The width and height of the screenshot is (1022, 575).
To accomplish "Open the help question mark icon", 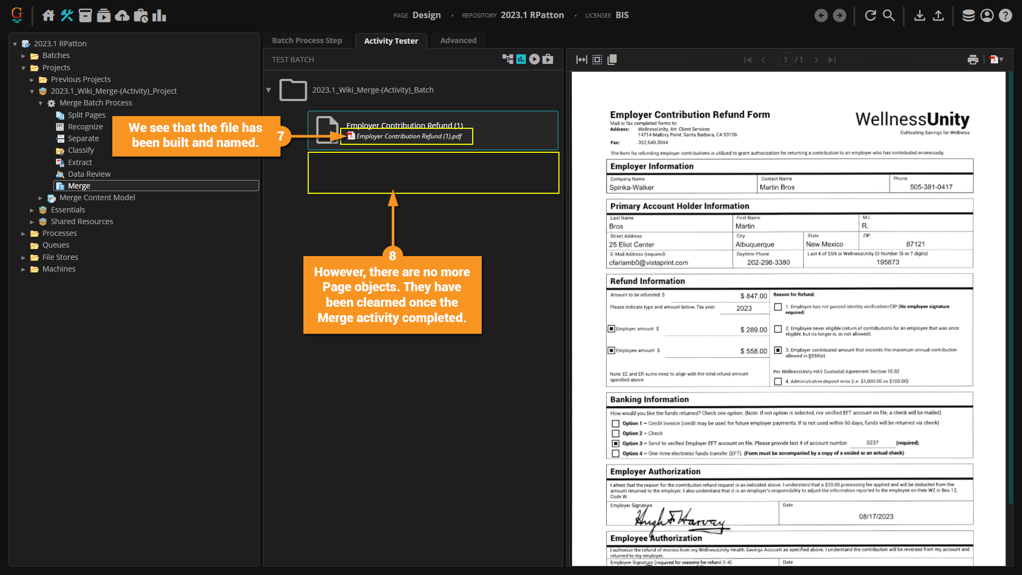I will (x=1005, y=15).
